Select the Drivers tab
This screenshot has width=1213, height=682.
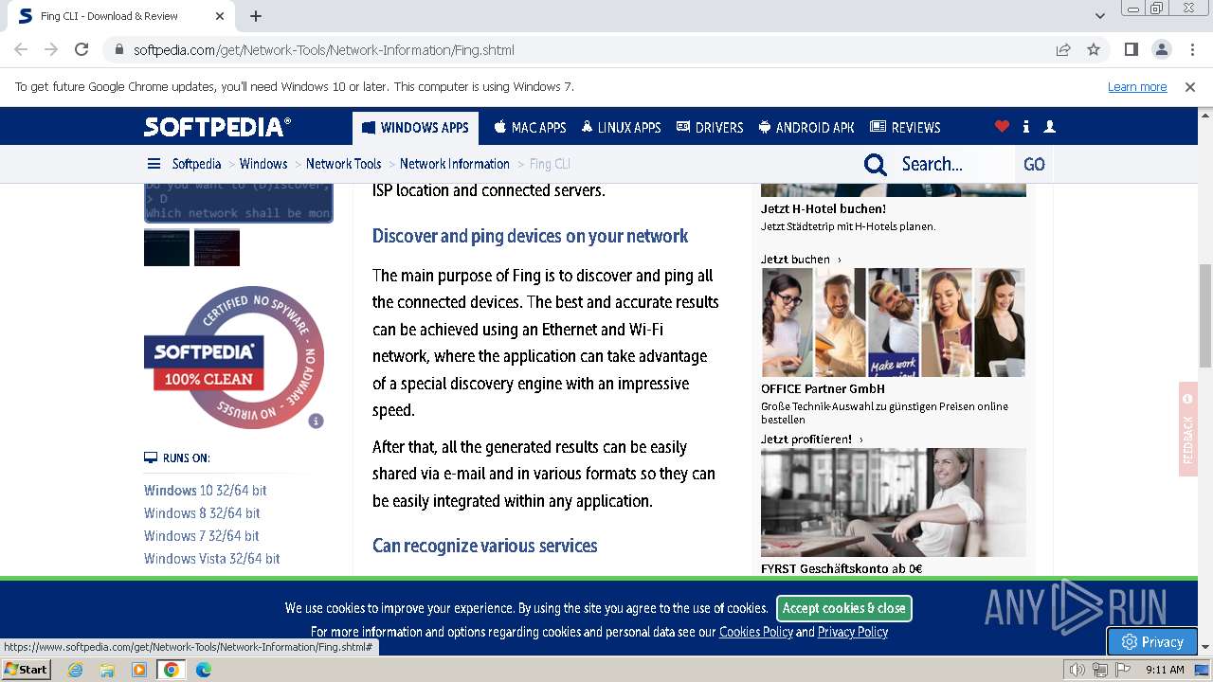[x=710, y=128]
